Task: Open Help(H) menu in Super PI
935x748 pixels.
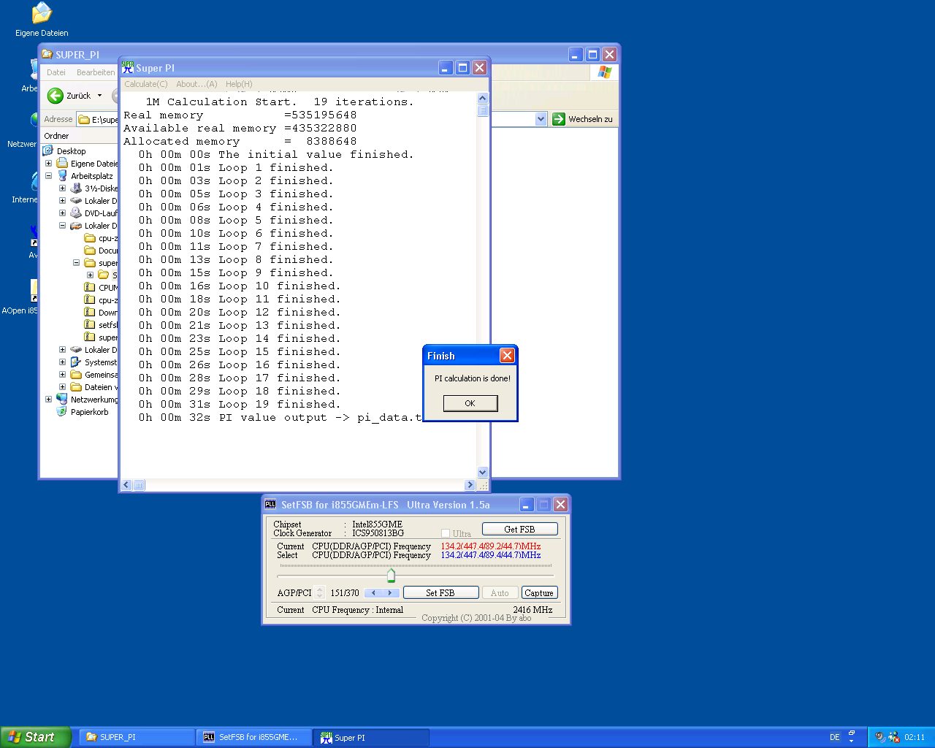Action: tap(239, 84)
